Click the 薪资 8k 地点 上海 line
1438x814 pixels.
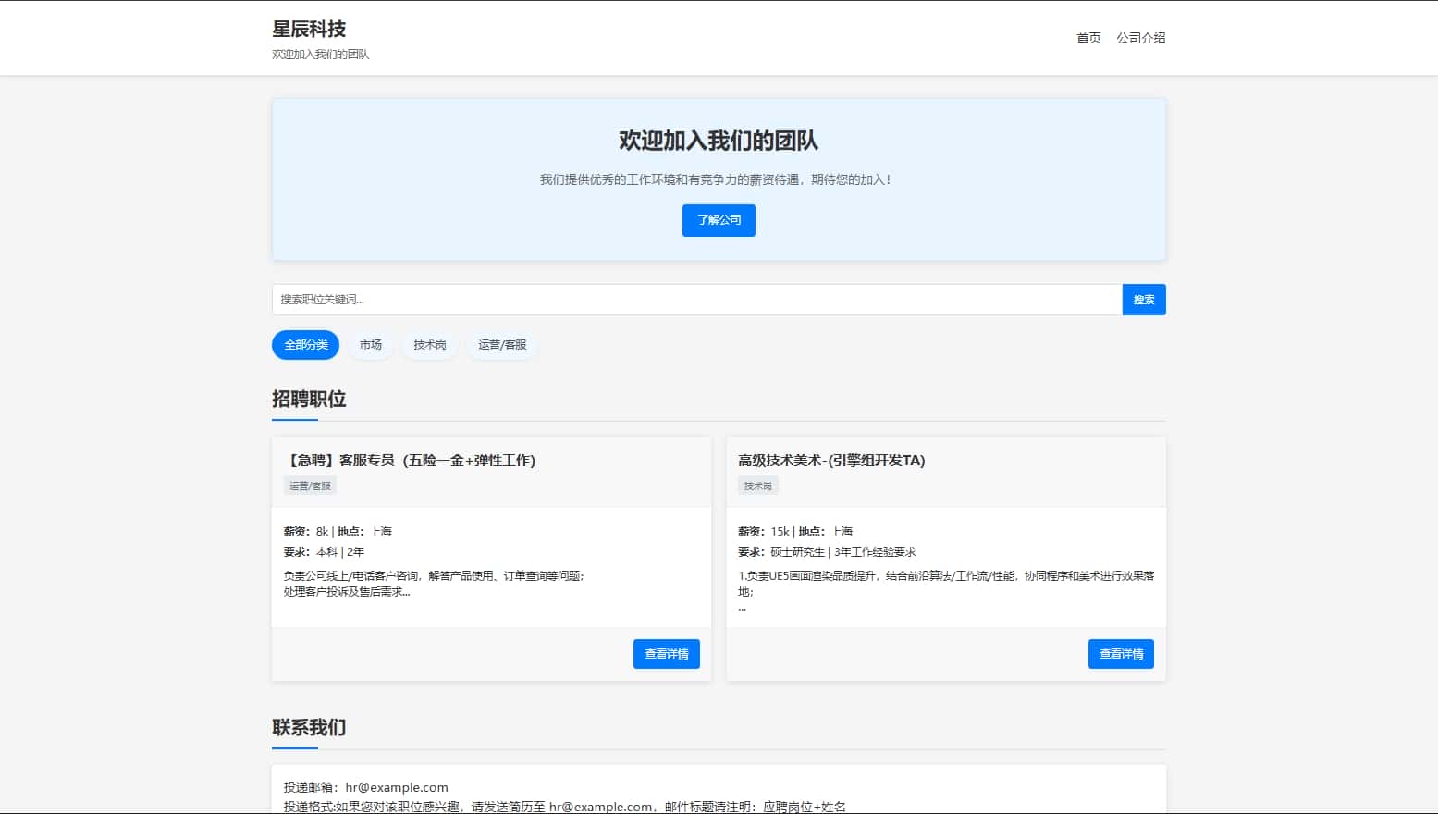[x=338, y=532]
